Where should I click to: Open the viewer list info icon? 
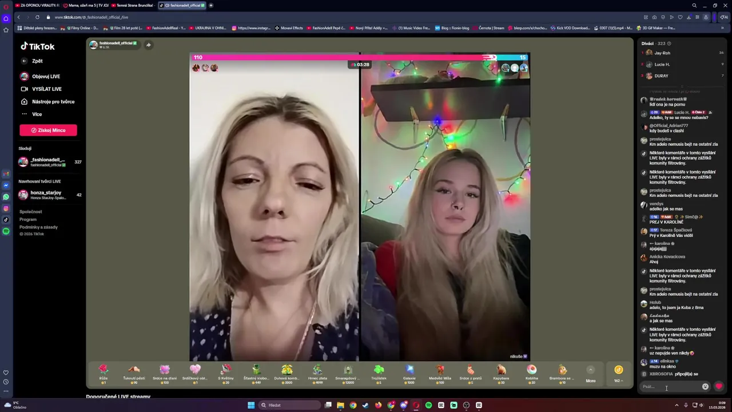[669, 43]
